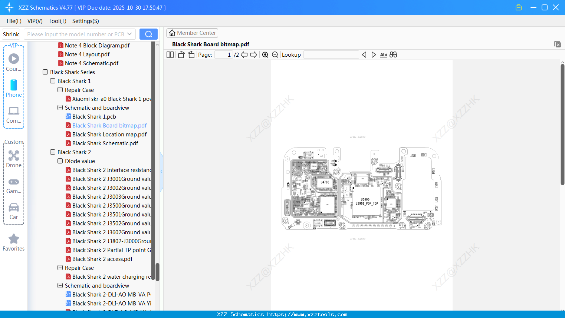Click the Lookup text field
565x318 pixels.
331,54
